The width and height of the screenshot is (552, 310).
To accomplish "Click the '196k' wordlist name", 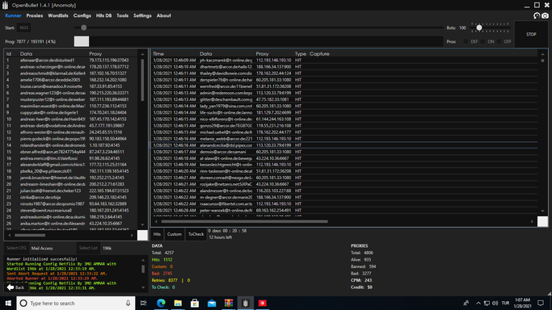I will [x=107, y=248].
